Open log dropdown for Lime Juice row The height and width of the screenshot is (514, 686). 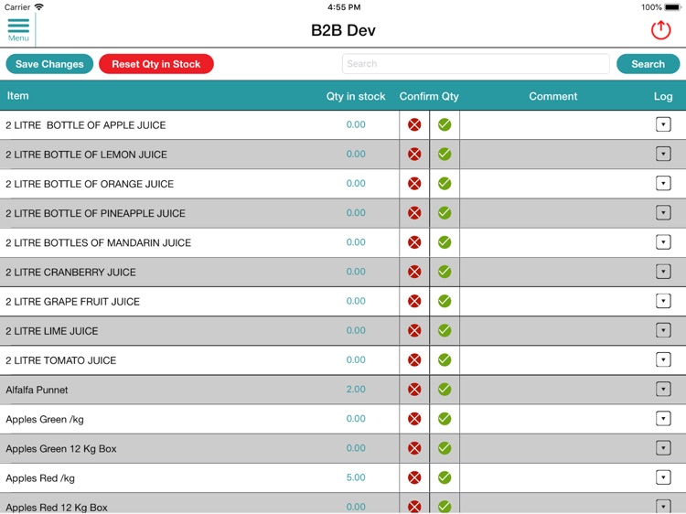(x=663, y=330)
